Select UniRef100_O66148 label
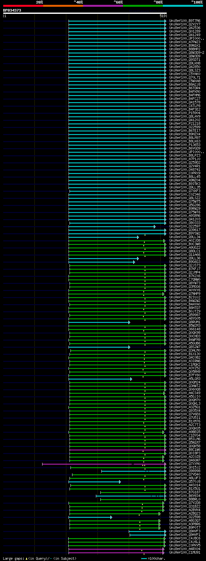The height and width of the screenshot is (561, 206). point(185,329)
